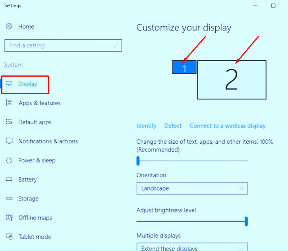This screenshot has width=288, height=251.
Task: Click the Find a setting search box
Action: 63,45
